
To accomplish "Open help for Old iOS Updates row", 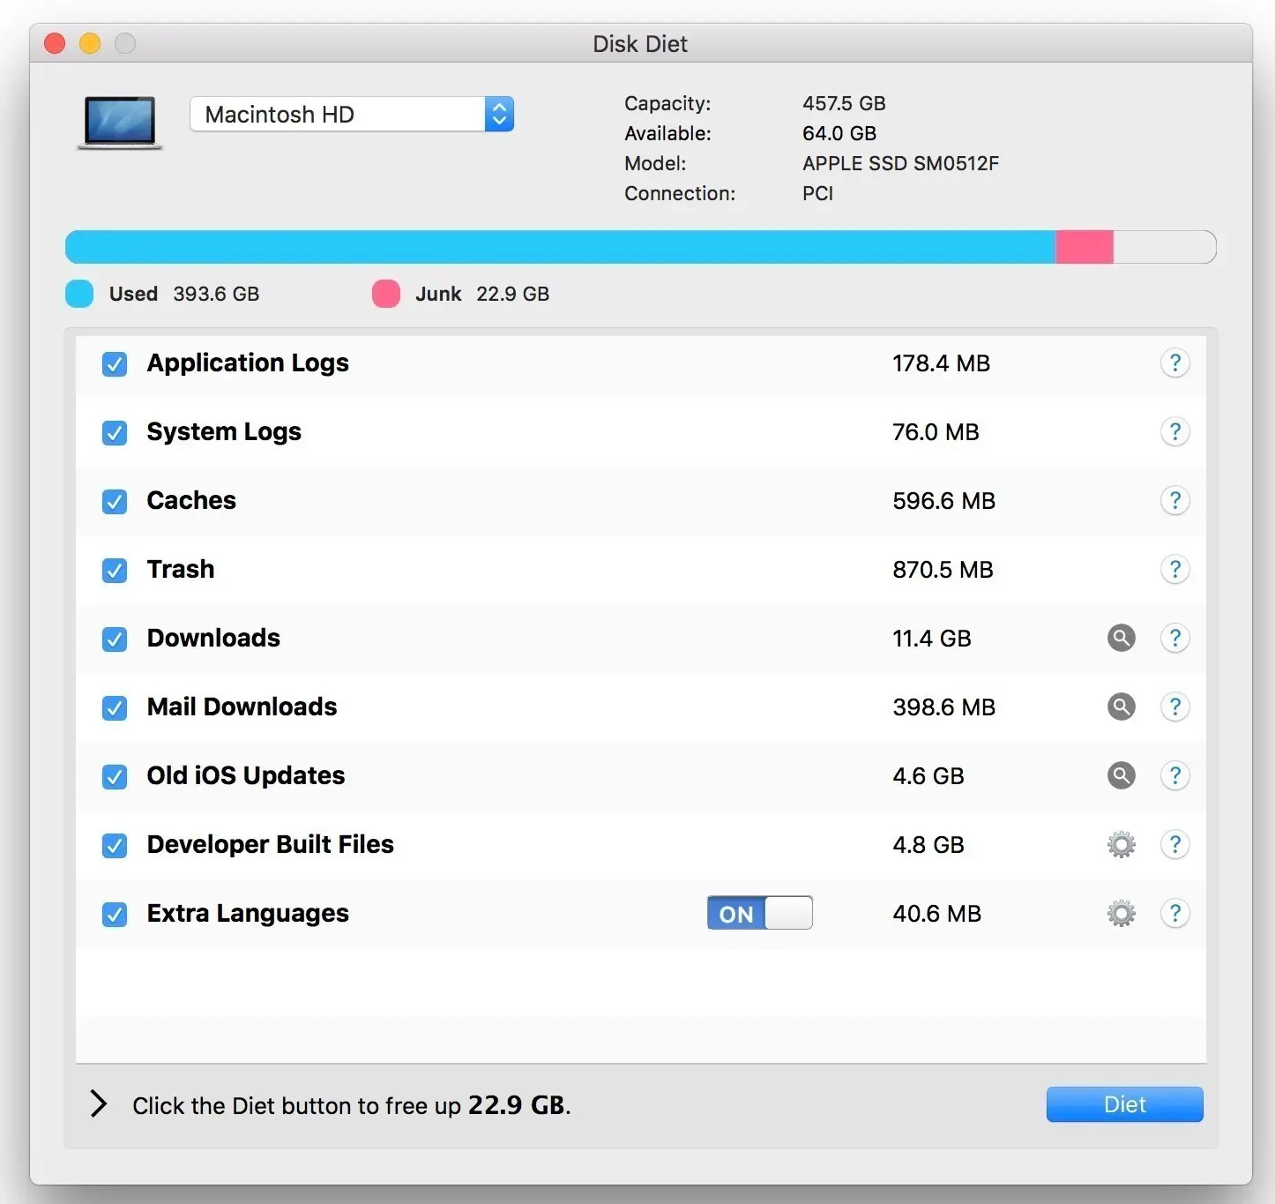I will coord(1175,775).
